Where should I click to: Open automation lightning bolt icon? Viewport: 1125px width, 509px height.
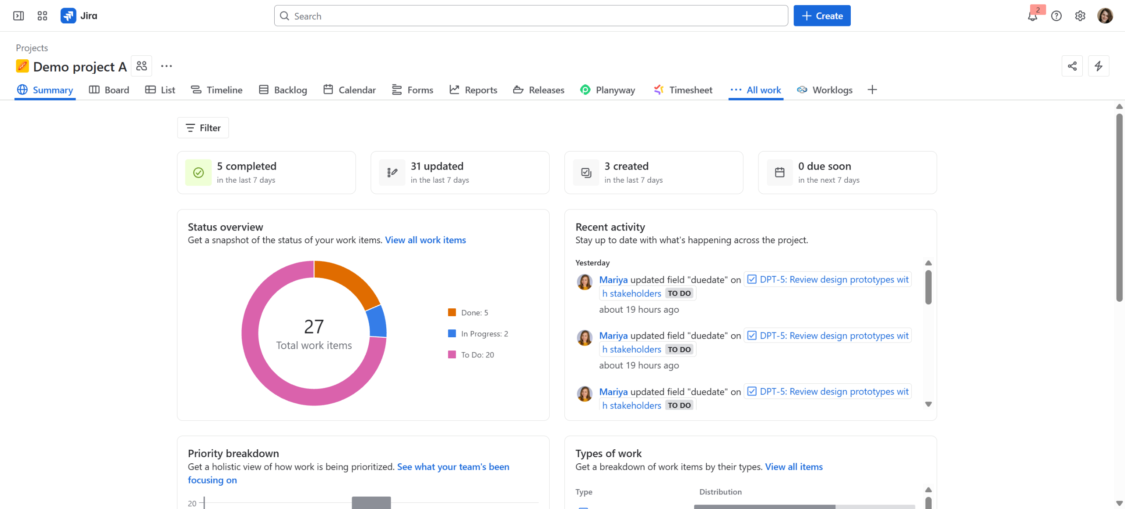[x=1099, y=66]
